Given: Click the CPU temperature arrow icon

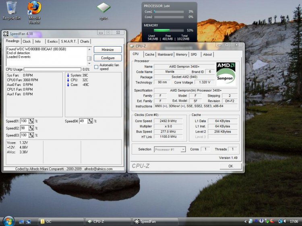Looking at the screenshot, I should point(68,80).
